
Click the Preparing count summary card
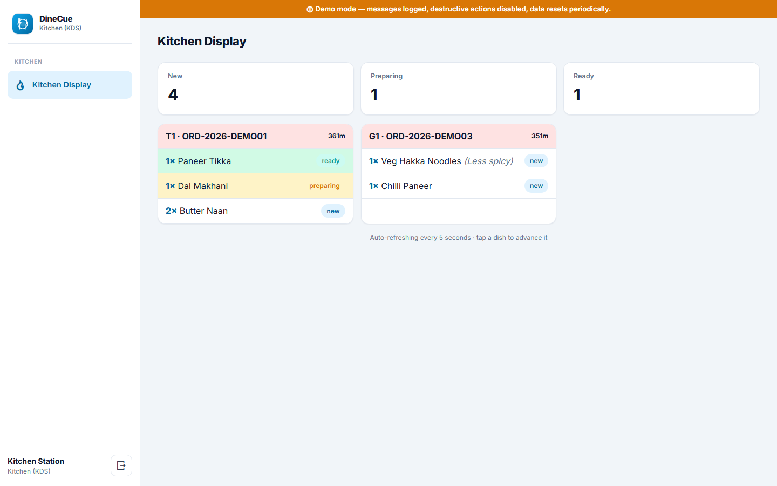(459, 89)
